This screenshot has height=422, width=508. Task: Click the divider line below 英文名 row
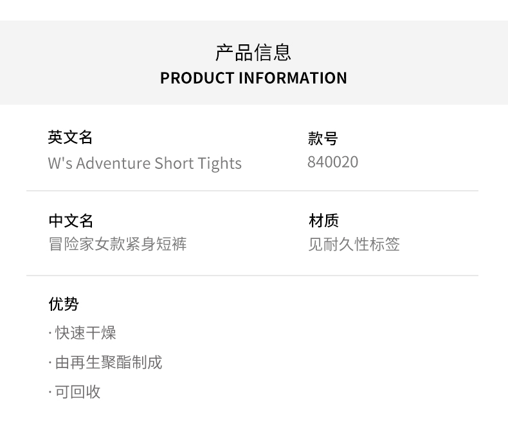(252, 191)
